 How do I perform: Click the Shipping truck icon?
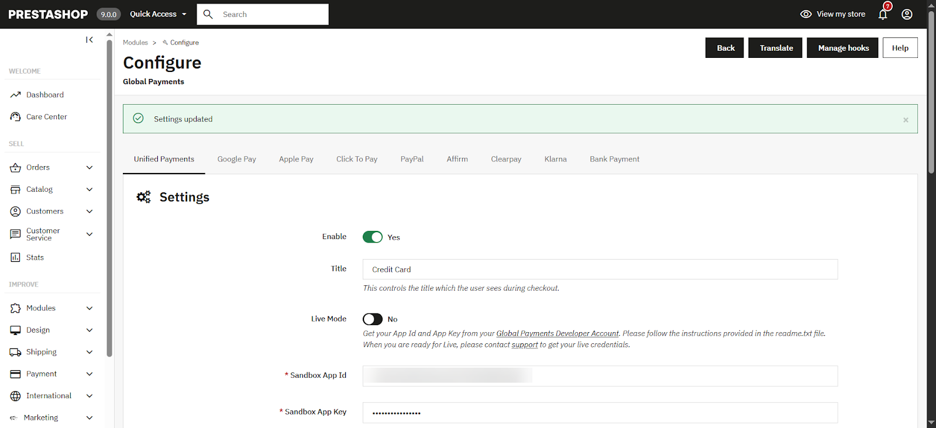tap(15, 352)
